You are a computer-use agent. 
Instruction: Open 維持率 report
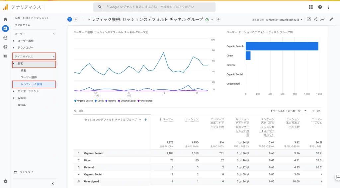pyautogui.click(x=22, y=105)
